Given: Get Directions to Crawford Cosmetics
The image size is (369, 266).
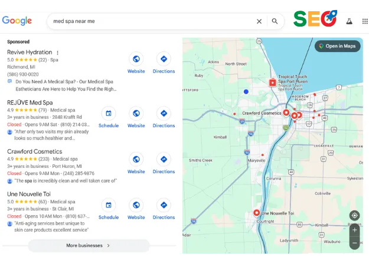Looking at the screenshot, I should coord(164,159).
